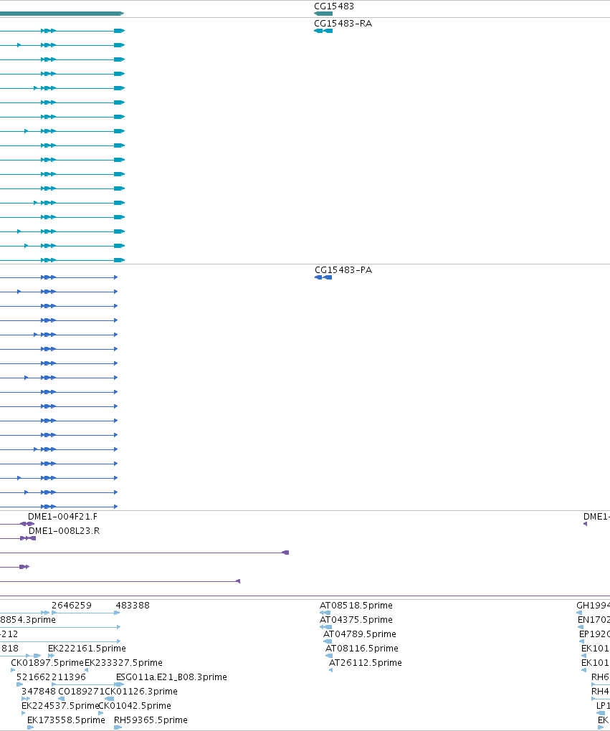Click the small arrow under AT26112.5prime
The height and width of the screenshot is (731, 610).
click(x=330, y=670)
